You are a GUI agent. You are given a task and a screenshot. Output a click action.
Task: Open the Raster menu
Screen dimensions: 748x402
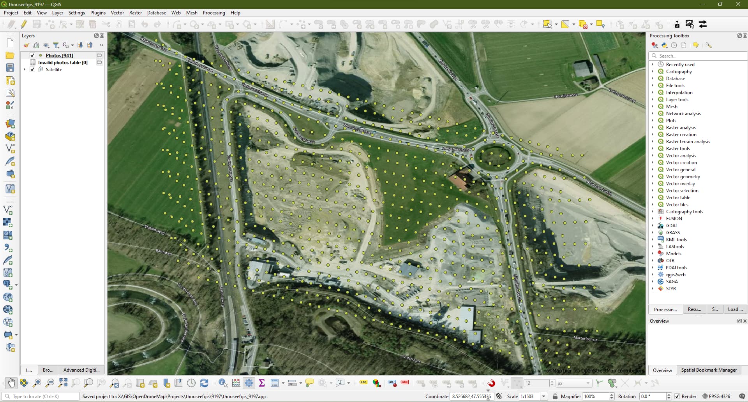pyautogui.click(x=135, y=13)
